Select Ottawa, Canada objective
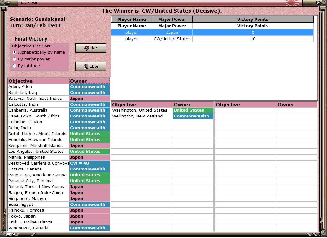This screenshot has height=238, width=327. (x=38, y=169)
